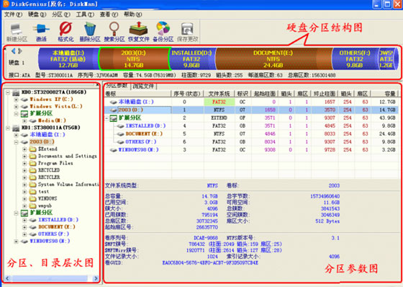Click the 起始柱面 column header
403x287 pixels.
(265, 94)
